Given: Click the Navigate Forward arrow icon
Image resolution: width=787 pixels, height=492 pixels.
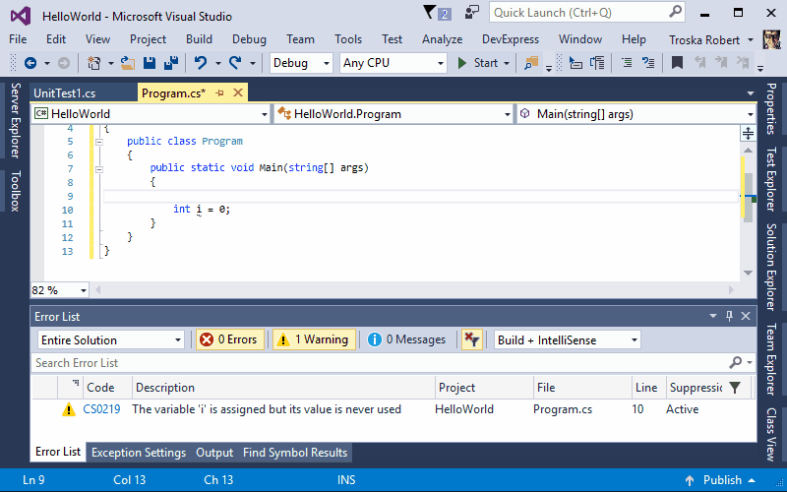Looking at the screenshot, I should pyautogui.click(x=64, y=63).
